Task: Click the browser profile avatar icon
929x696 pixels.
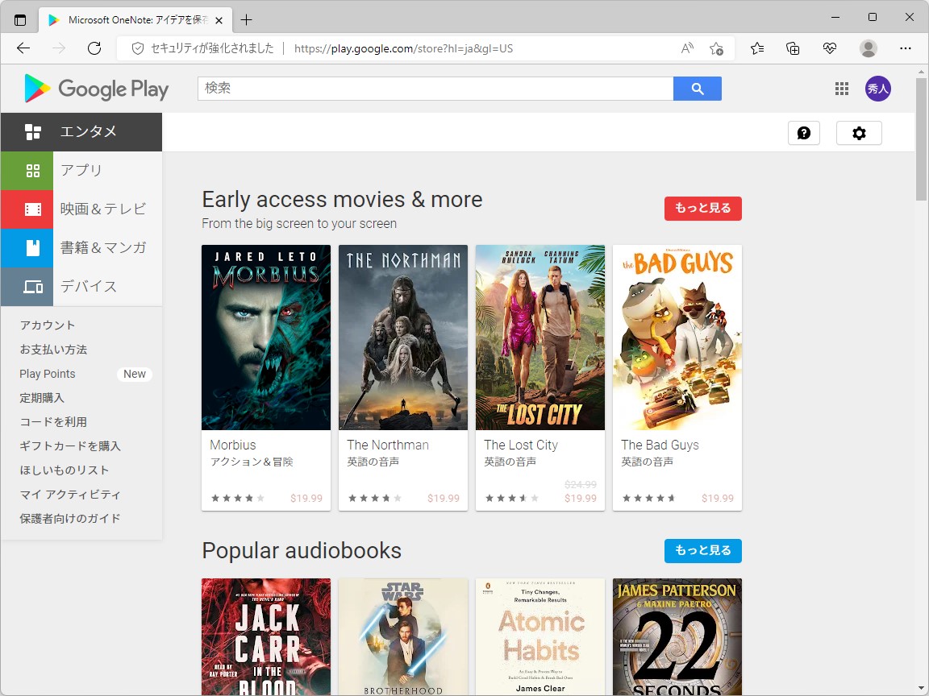Action: 868,48
